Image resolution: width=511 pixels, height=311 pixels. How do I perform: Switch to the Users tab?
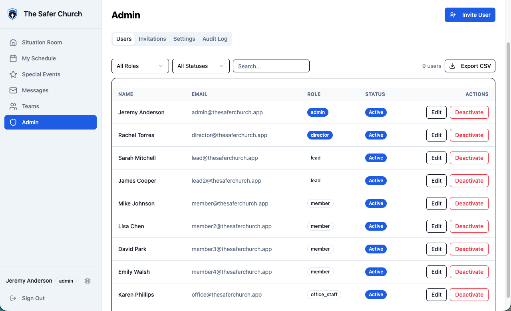(124, 39)
